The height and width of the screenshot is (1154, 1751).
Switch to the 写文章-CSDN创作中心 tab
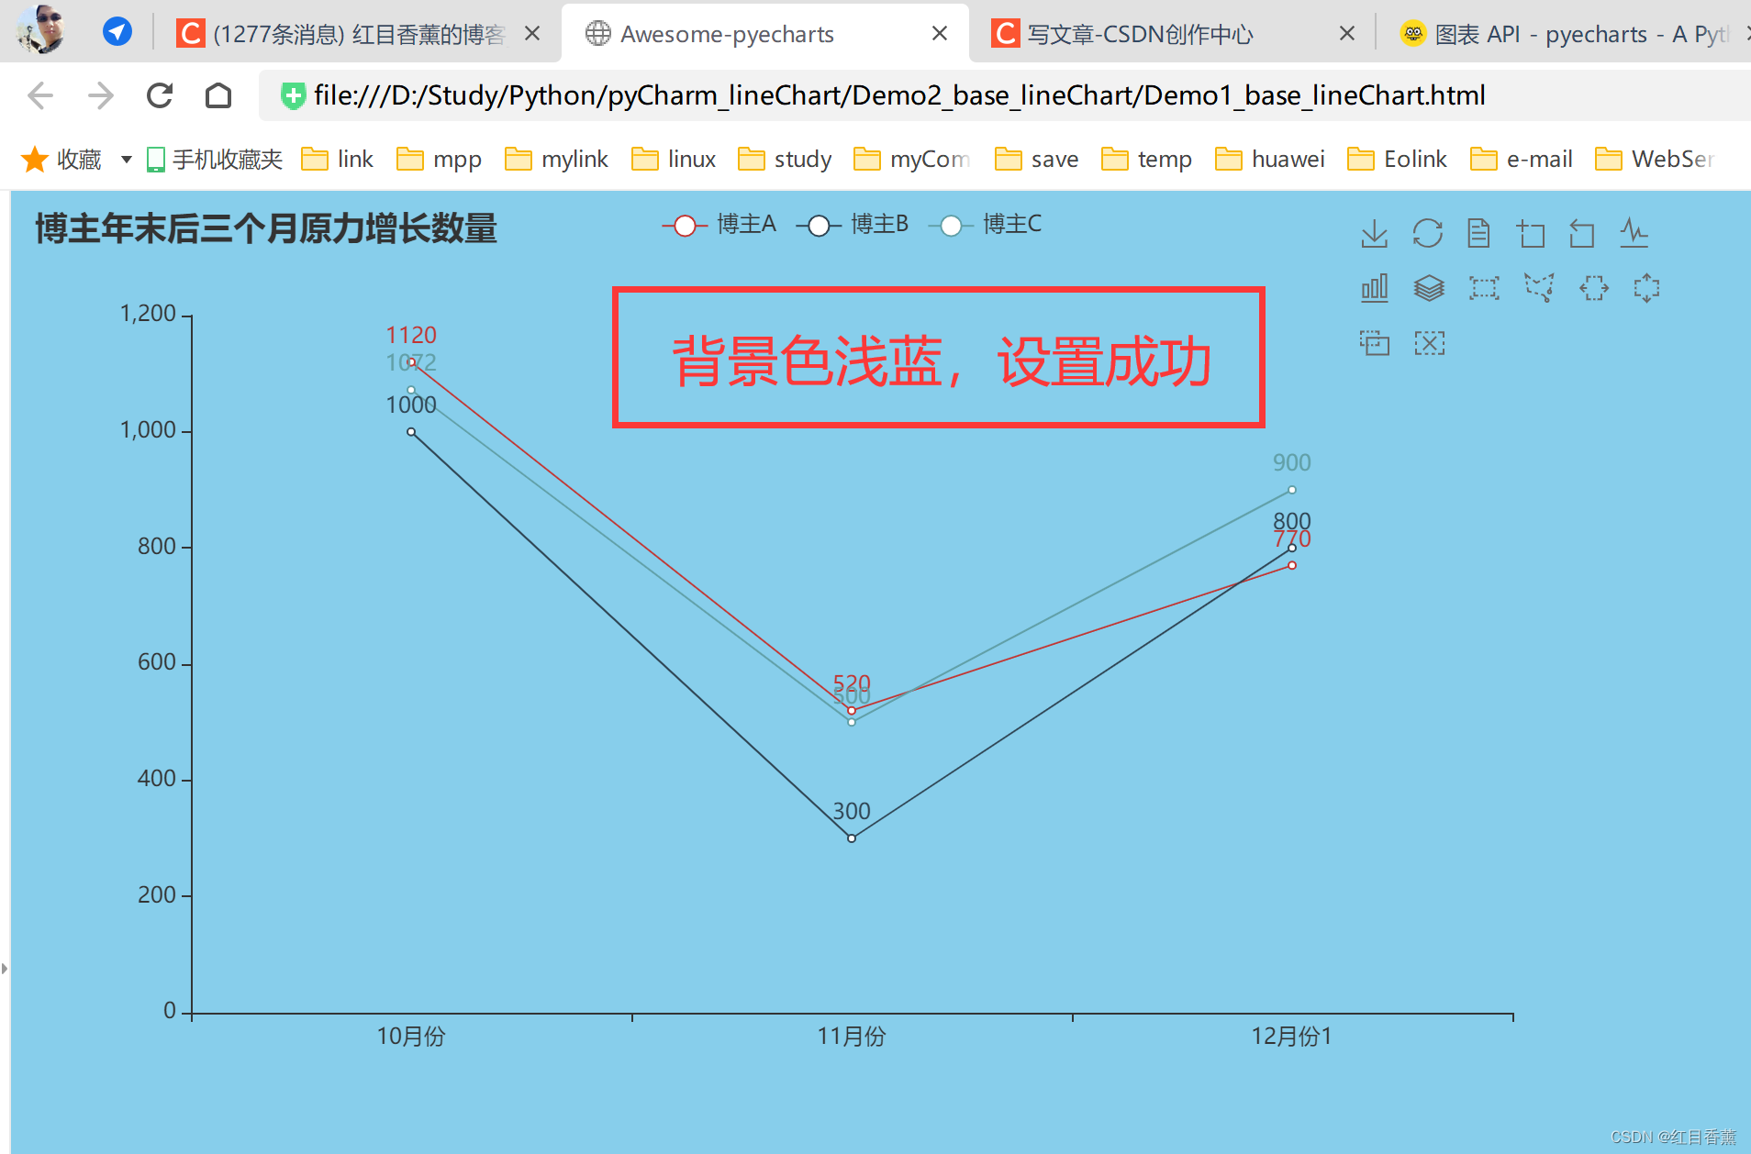pos(1138,33)
